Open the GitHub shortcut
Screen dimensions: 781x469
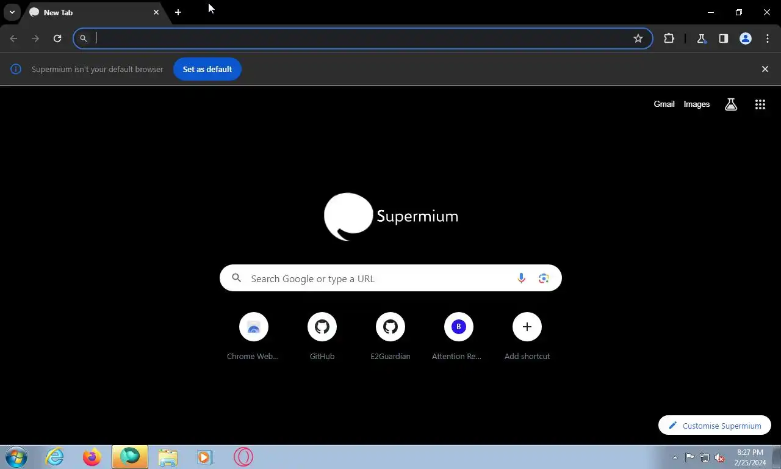[x=322, y=336]
